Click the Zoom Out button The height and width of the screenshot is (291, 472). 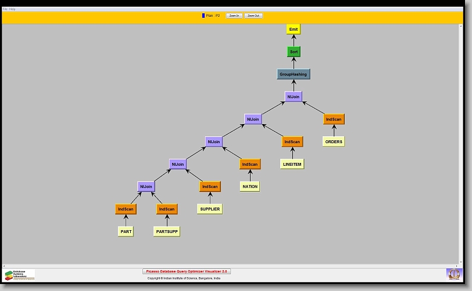coord(253,16)
